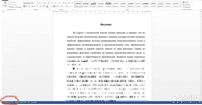Insert a numbered list
Viewport: 202px width, 105px height.
click(x=56, y=3)
